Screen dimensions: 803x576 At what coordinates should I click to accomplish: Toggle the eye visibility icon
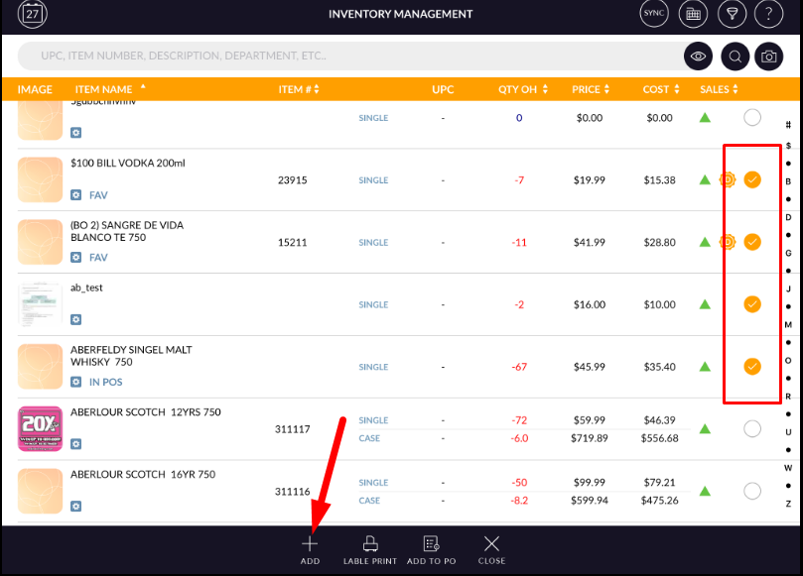tap(699, 57)
